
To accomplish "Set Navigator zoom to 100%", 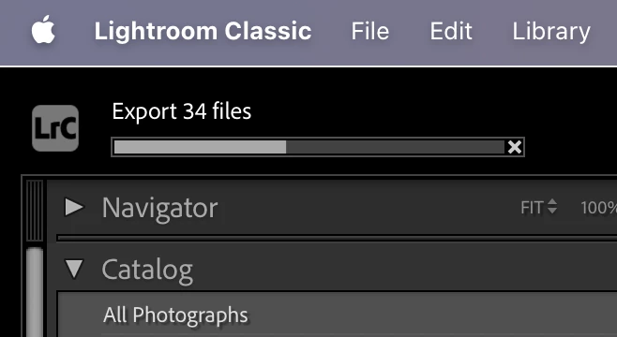I will coord(598,208).
